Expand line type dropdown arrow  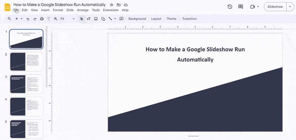pos(115,19)
